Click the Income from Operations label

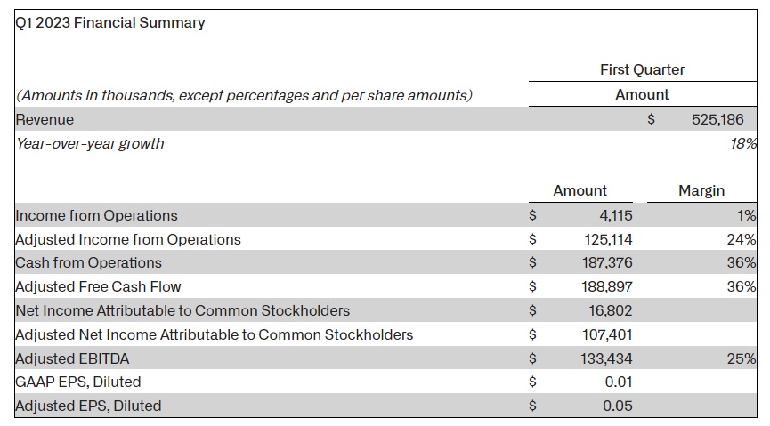point(97,215)
